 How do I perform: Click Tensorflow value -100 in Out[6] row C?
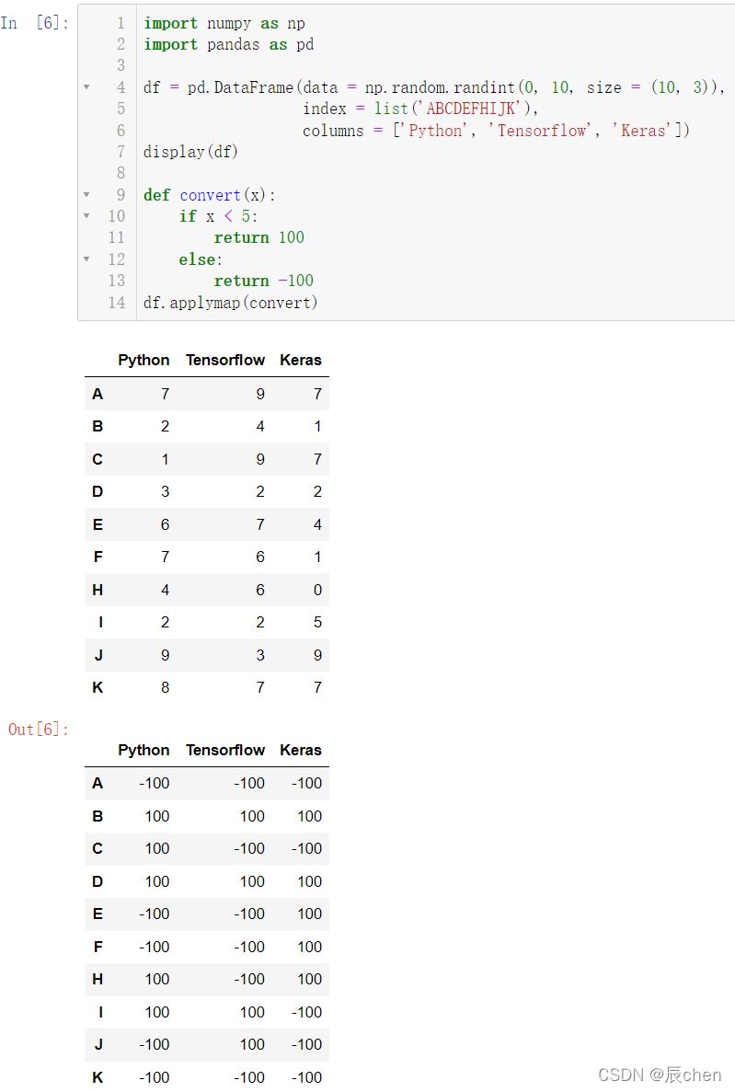pyautogui.click(x=249, y=848)
